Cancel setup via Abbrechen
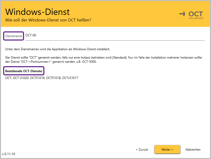 click(x=193, y=150)
